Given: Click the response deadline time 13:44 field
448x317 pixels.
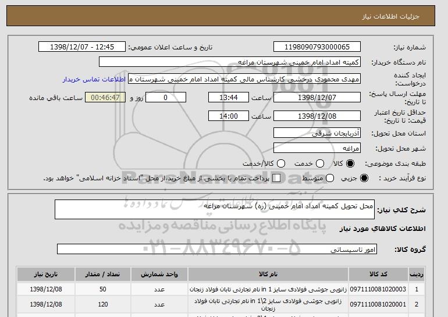Looking at the screenshot, I should (x=229, y=98).
